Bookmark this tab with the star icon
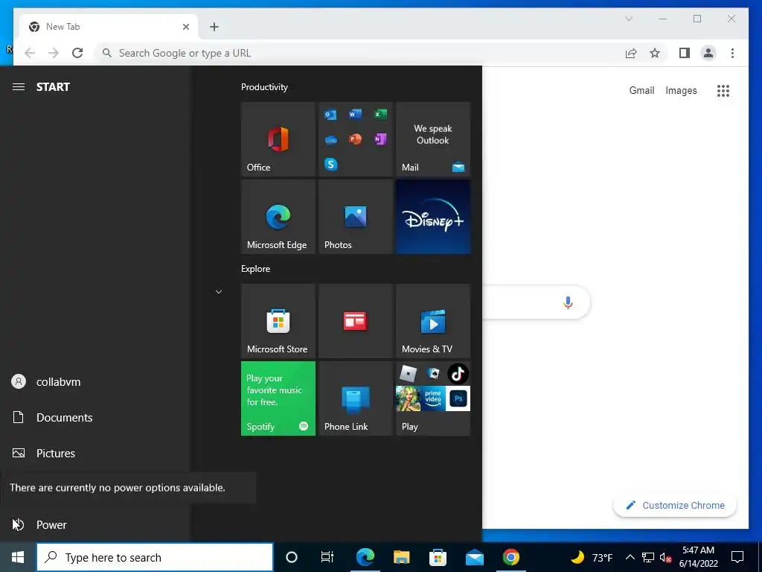The height and width of the screenshot is (572, 762). coord(655,53)
